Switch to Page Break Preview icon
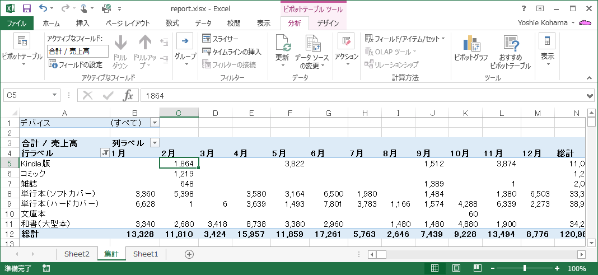598x275 pixels. click(478, 268)
